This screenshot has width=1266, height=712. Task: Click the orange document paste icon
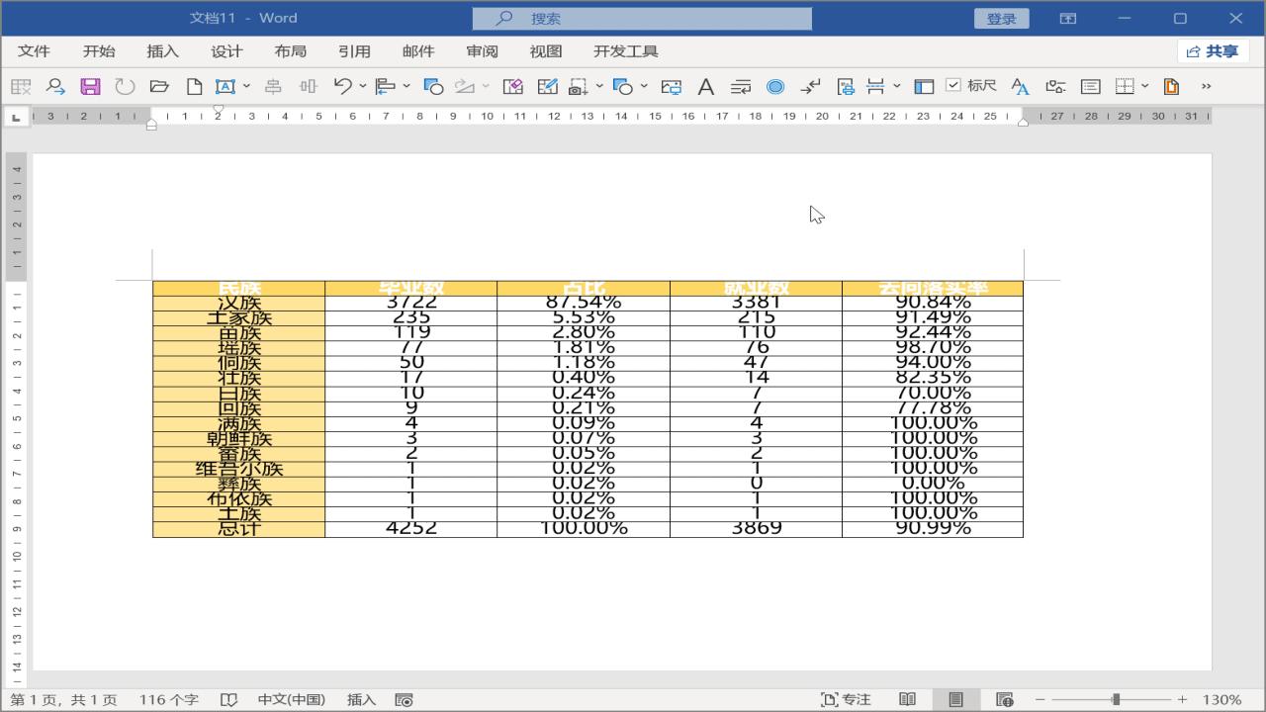(1171, 87)
